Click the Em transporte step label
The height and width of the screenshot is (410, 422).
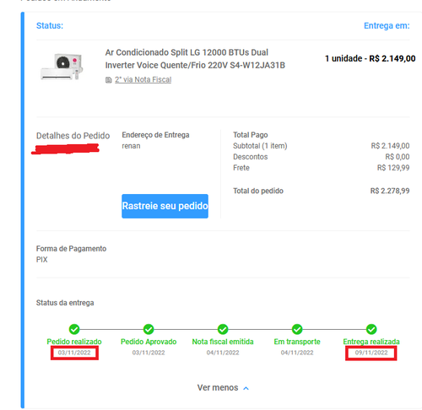click(297, 342)
